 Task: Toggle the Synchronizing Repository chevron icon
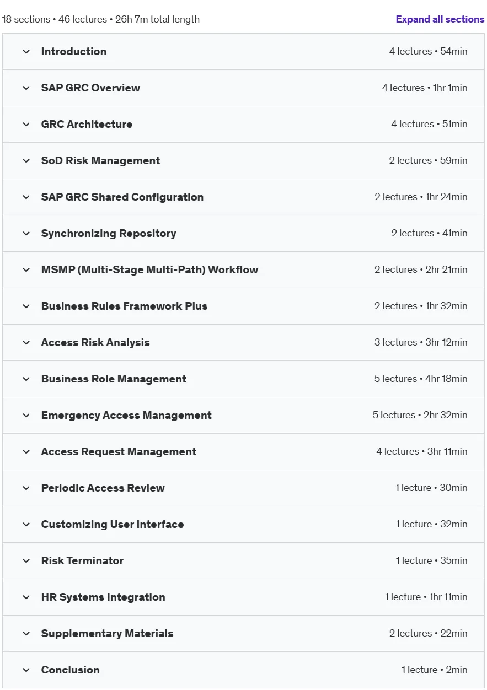(x=26, y=234)
